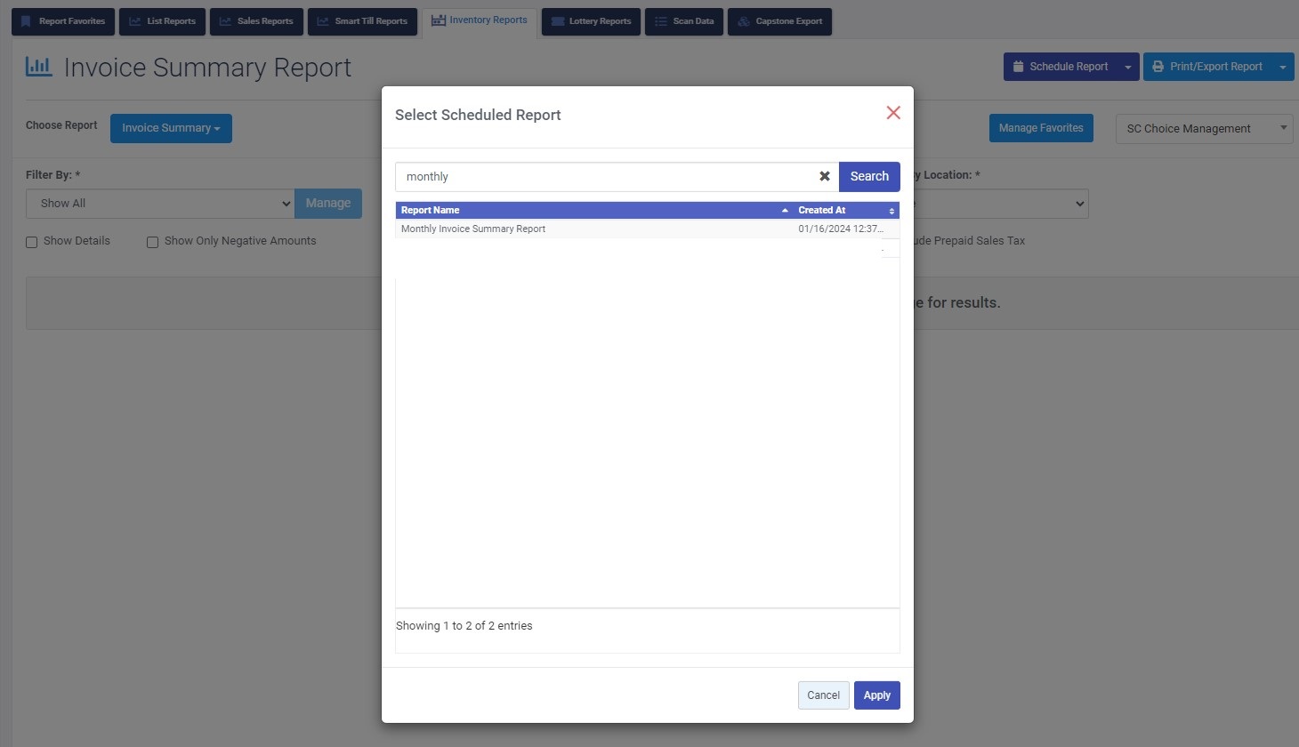Apply the selected scheduled report
The image size is (1299, 747).
[876, 695]
